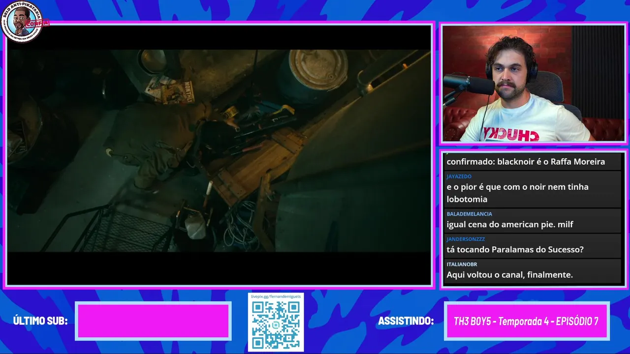This screenshot has width=630, height=354.
Task: Click username ITALIANOBR in chat
Action: (x=462, y=264)
